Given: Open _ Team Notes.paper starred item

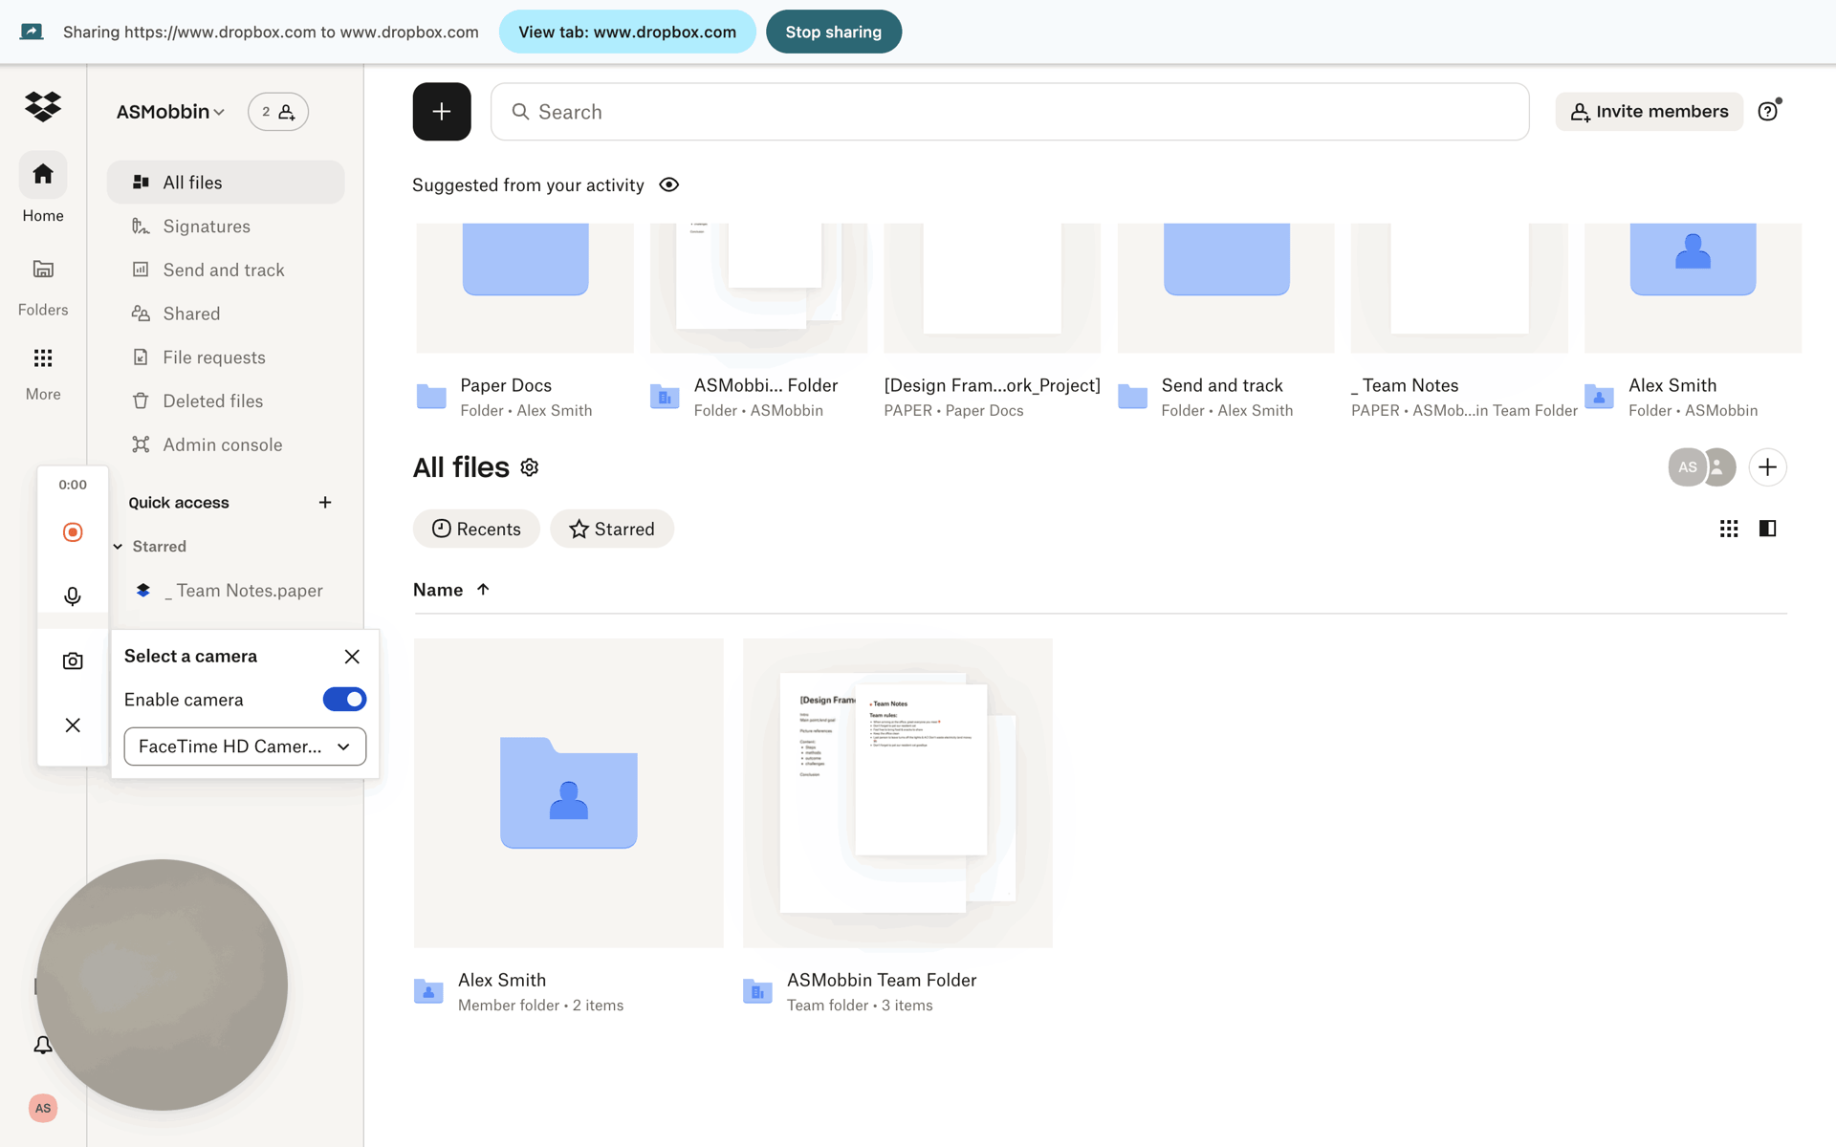Looking at the screenshot, I should pos(229,591).
